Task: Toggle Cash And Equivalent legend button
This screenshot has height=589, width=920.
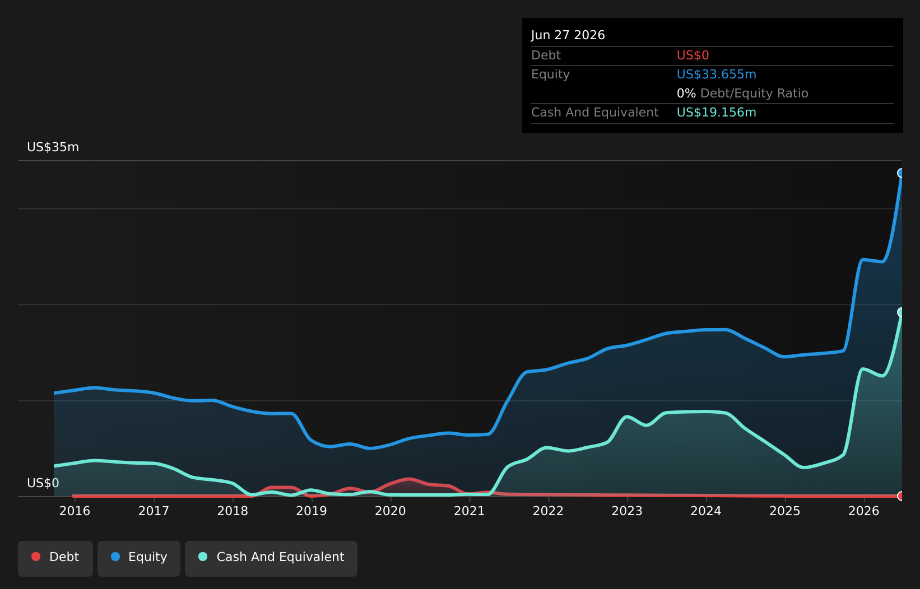Action: tap(271, 558)
